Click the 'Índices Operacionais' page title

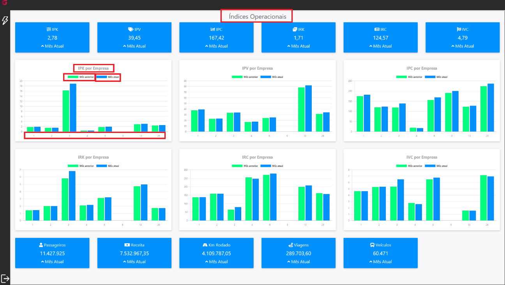pos(258,16)
